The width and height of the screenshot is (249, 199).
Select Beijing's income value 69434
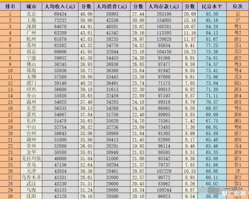(x=60, y=14)
